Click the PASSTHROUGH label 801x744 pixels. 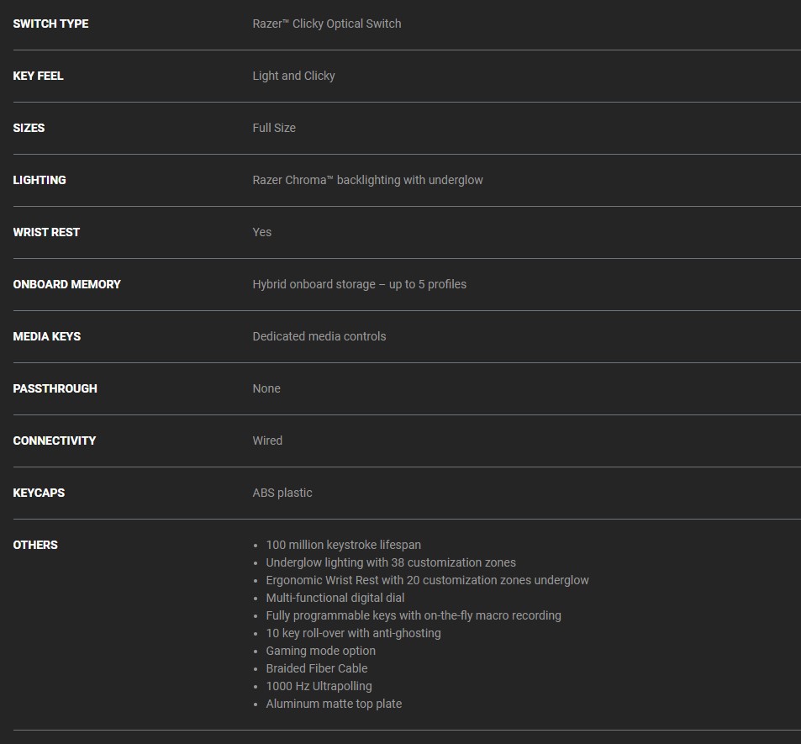pos(55,388)
